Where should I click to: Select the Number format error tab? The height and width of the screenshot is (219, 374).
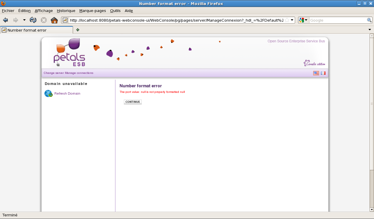[37, 30]
